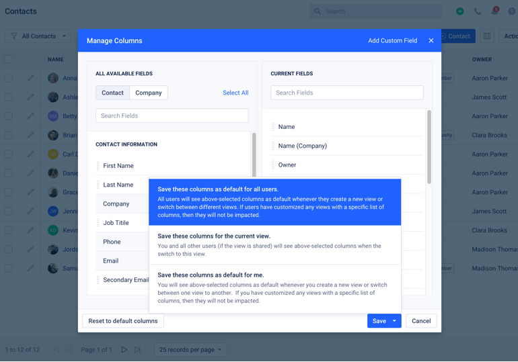
Task: Open the All Contacts view dropdown
Action: tap(38, 36)
